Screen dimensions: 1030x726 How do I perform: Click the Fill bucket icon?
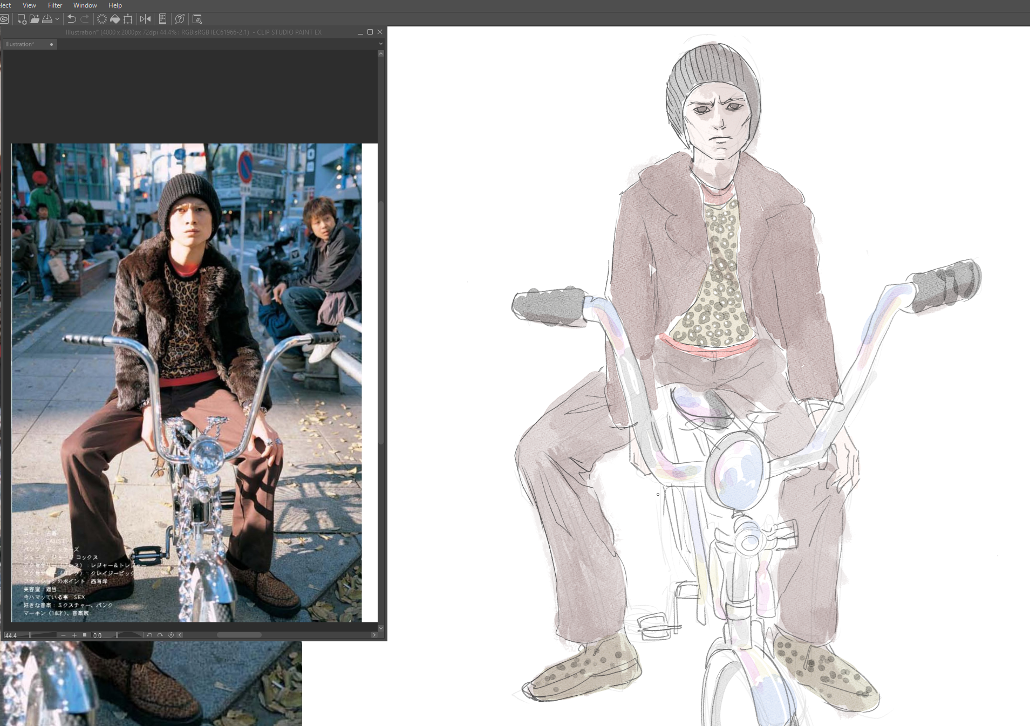point(115,19)
